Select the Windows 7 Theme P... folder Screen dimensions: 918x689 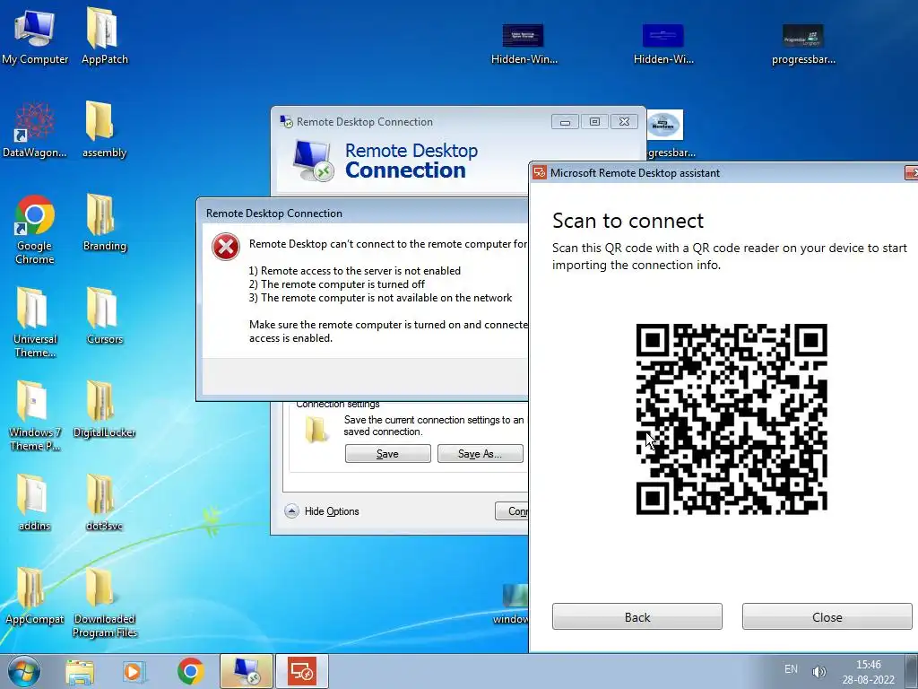(x=35, y=416)
